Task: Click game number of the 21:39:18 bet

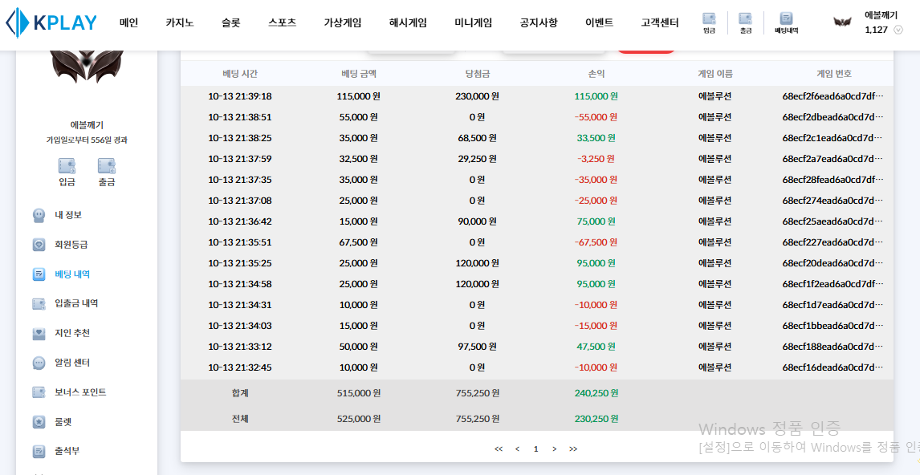Action: (x=832, y=96)
